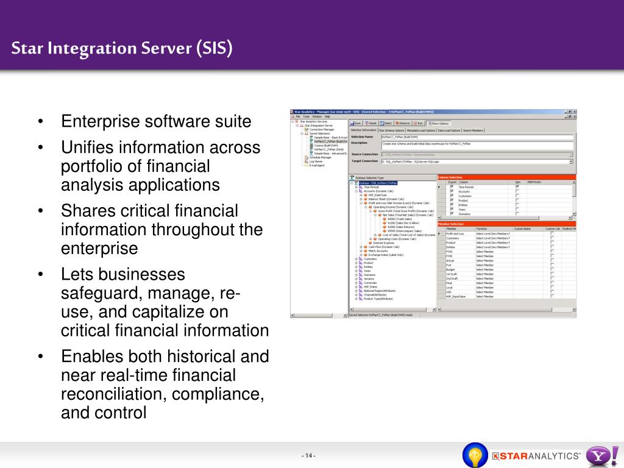Viewport: 624px width, 468px height.
Task: Open the Help menu
Action: (327, 116)
